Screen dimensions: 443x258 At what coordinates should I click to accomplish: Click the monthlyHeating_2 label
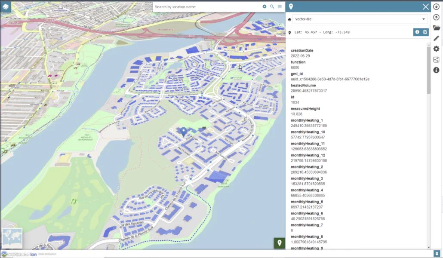point(307,167)
